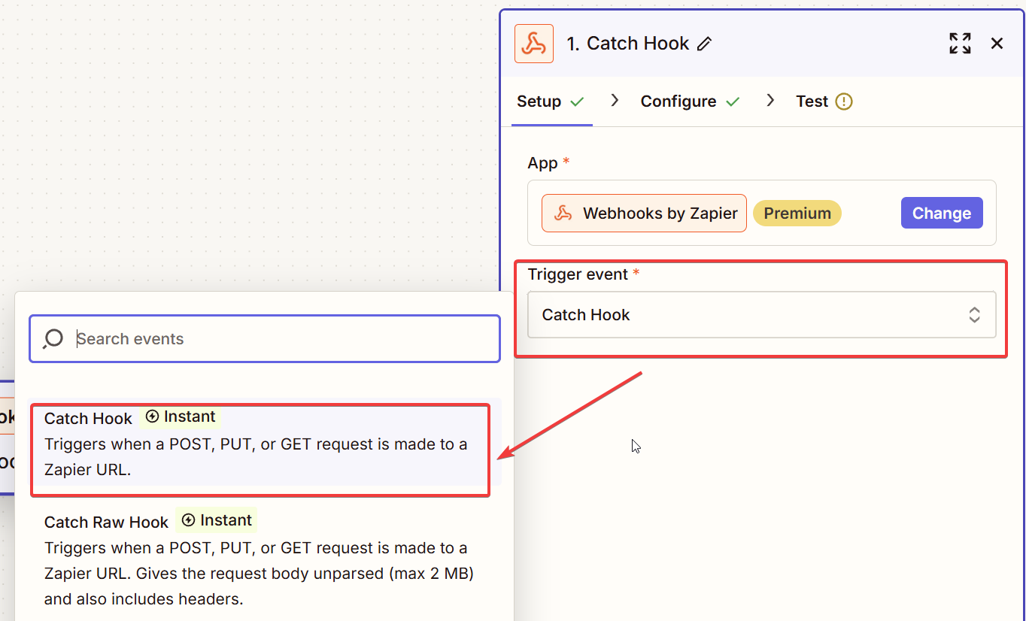Switch to the Configure tab
Viewport: 1026px width, 621px height.
point(690,101)
